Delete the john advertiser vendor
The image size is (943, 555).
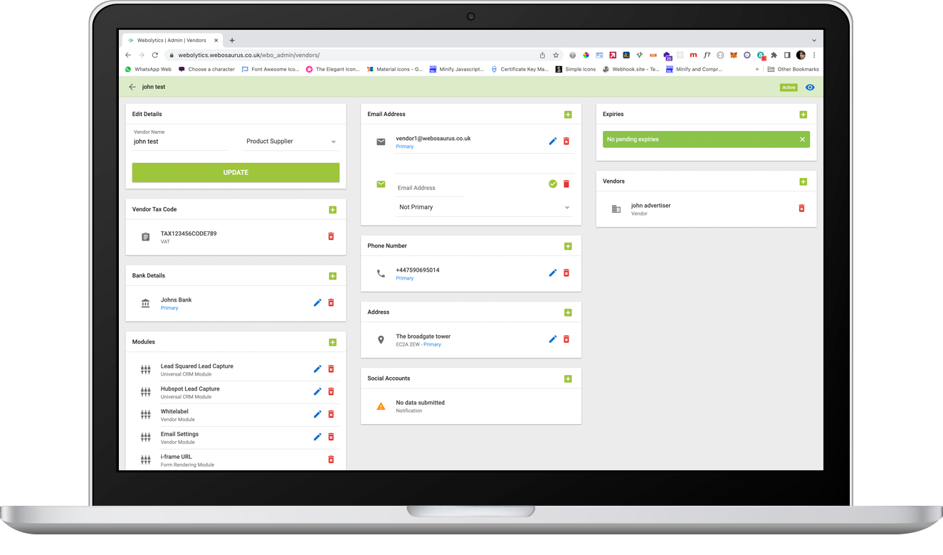coord(801,208)
